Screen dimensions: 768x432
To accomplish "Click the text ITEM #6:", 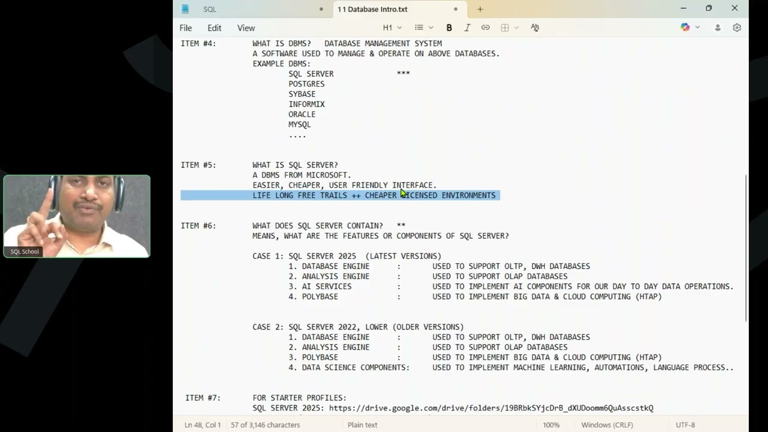I will [x=198, y=226].
